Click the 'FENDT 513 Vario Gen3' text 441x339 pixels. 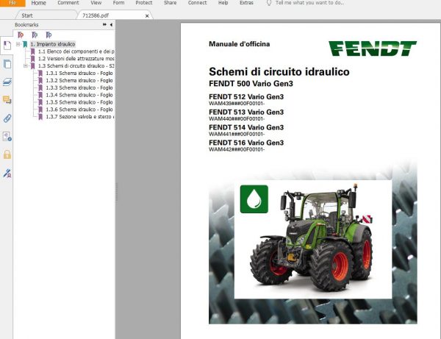(x=246, y=113)
